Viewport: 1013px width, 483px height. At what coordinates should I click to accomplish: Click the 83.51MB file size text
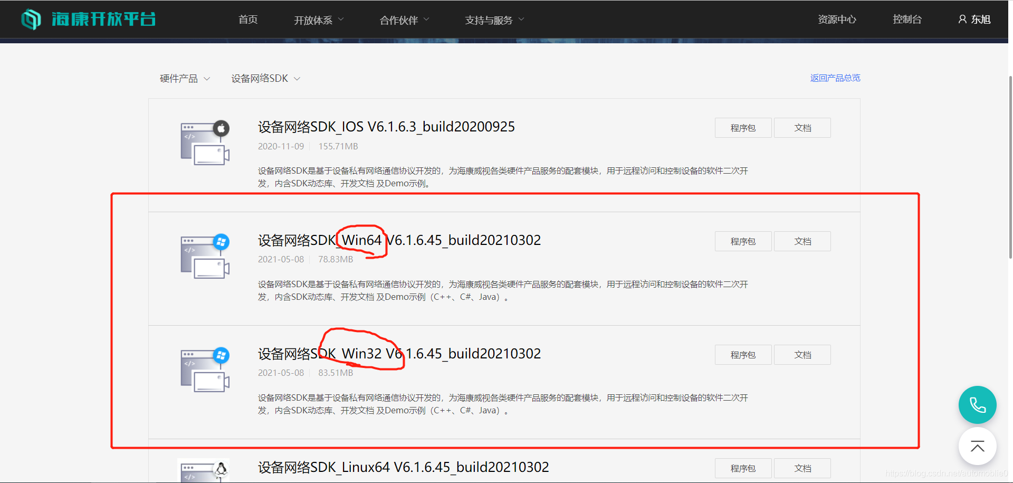(336, 373)
